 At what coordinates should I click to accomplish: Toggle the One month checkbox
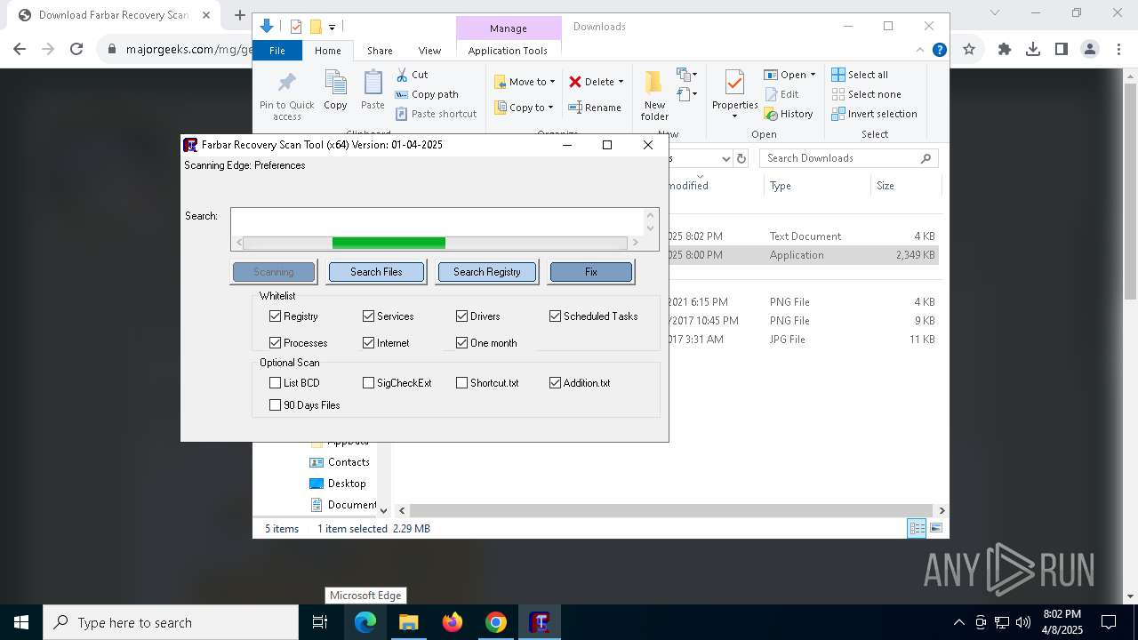click(461, 342)
